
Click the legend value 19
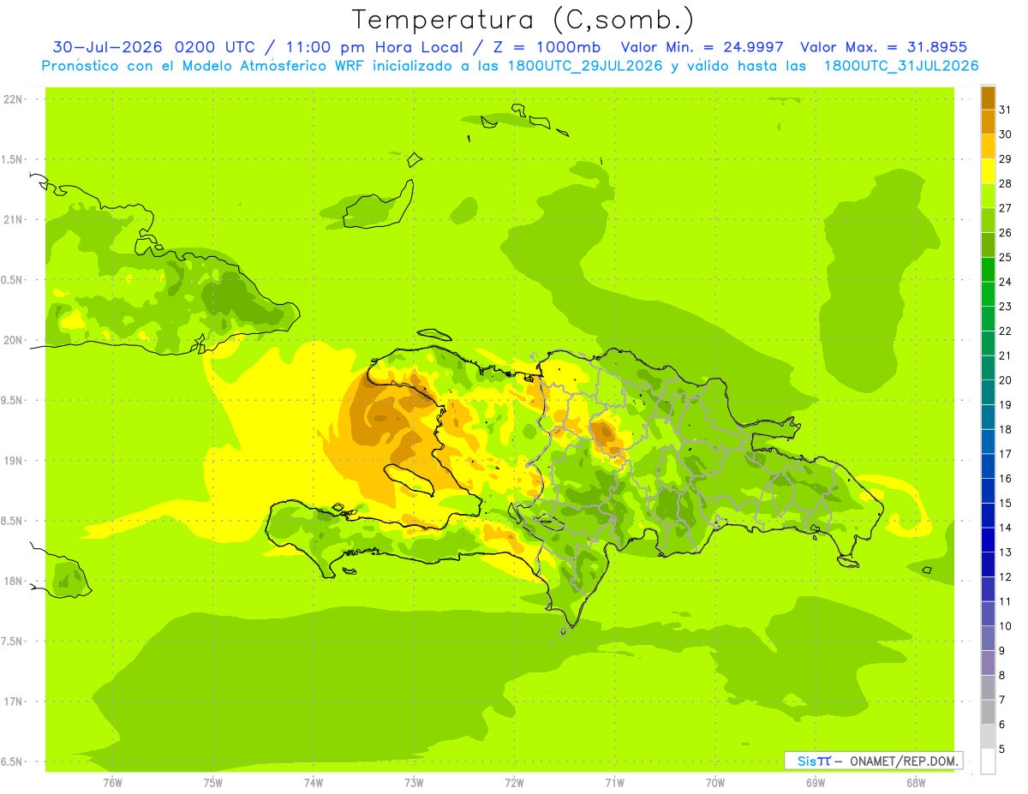tap(1006, 404)
